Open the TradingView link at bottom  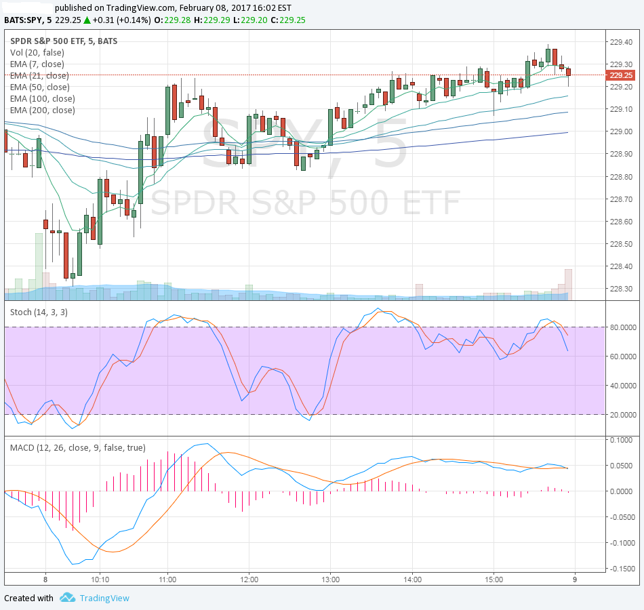[x=104, y=598]
